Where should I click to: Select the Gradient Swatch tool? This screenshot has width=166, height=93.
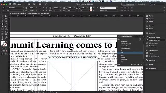point(2,34)
